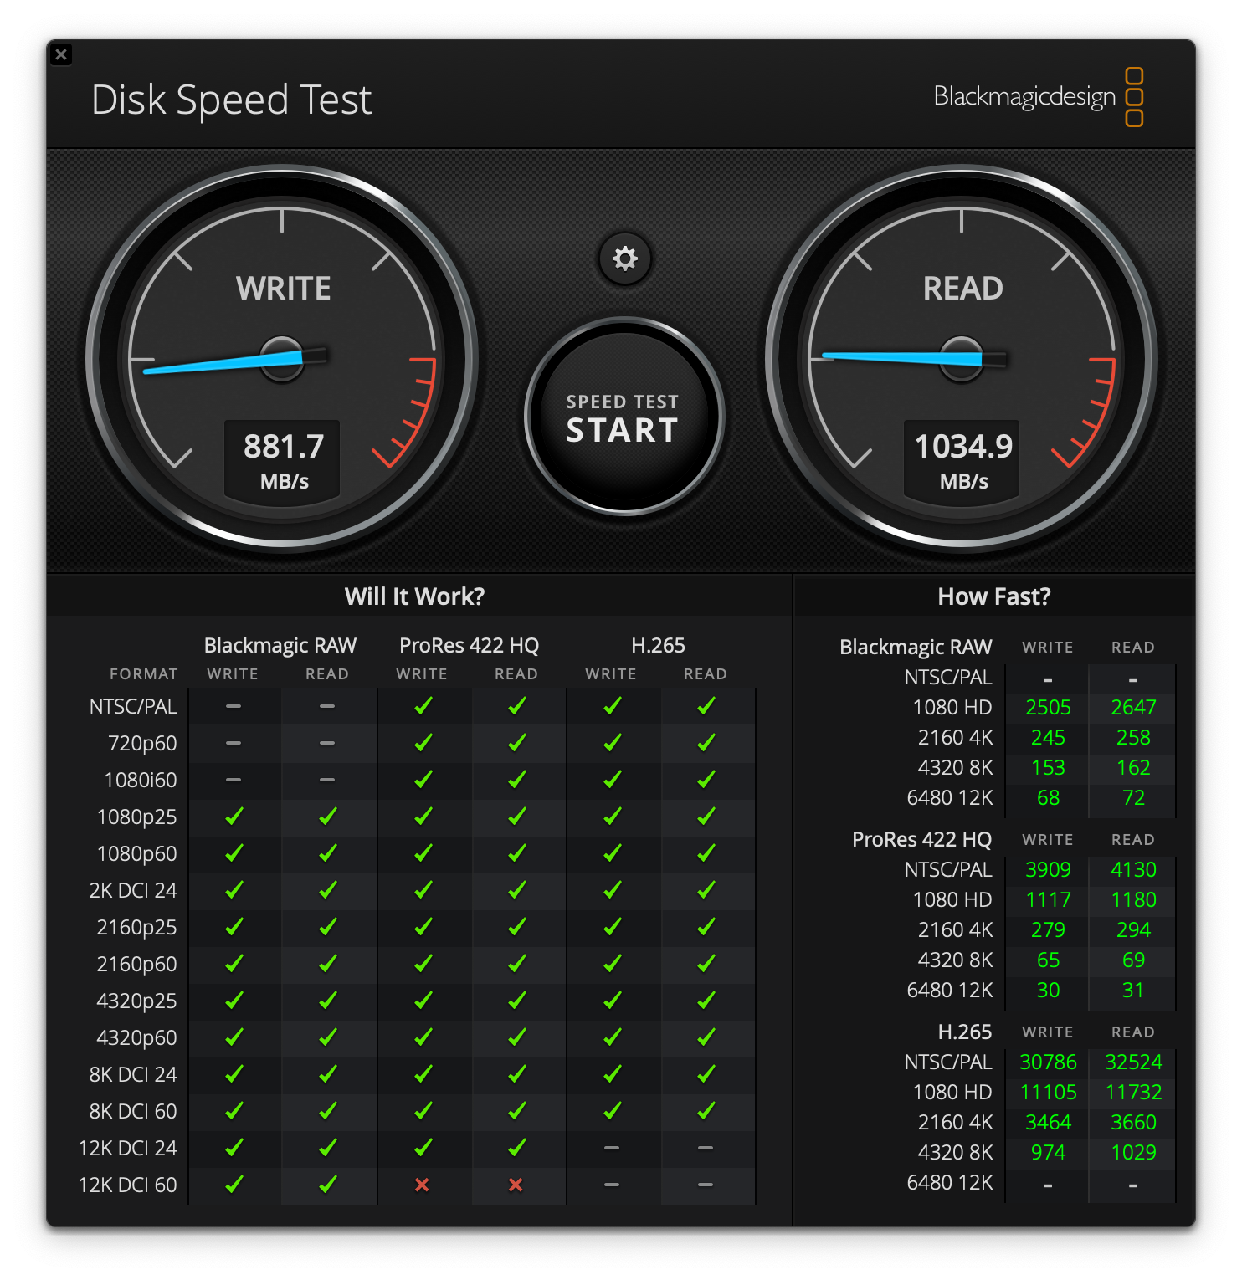Click the READ gauge label

point(963,289)
